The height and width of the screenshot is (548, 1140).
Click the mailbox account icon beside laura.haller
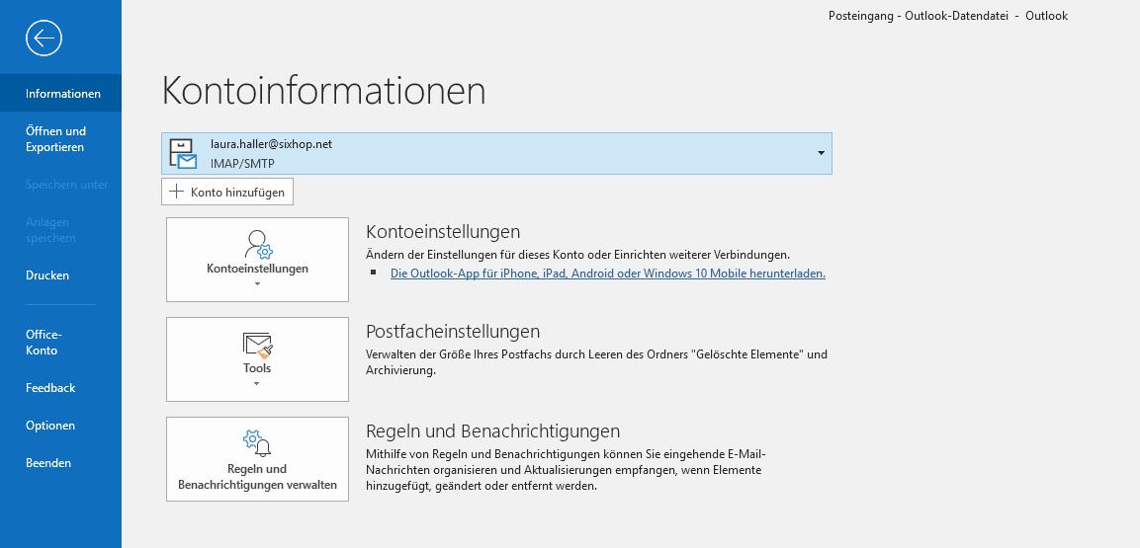point(183,153)
